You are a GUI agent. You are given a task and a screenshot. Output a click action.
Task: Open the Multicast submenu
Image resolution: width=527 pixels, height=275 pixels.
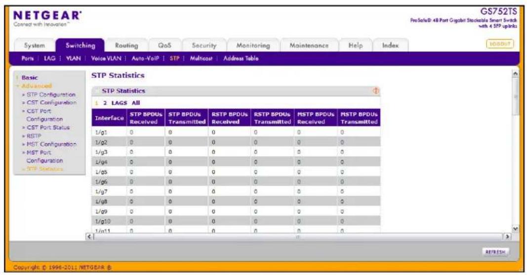pyautogui.click(x=201, y=58)
